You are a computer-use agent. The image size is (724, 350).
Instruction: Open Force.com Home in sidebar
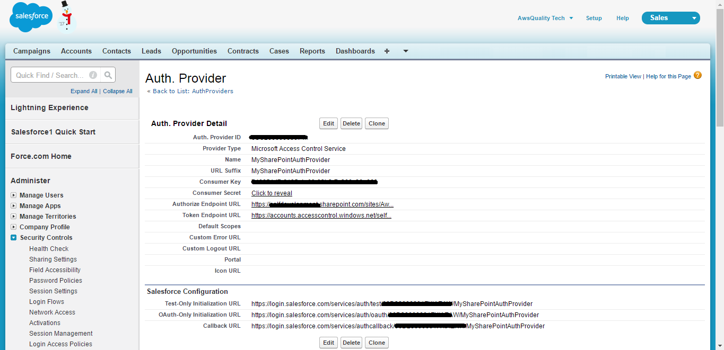pos(41,156)
